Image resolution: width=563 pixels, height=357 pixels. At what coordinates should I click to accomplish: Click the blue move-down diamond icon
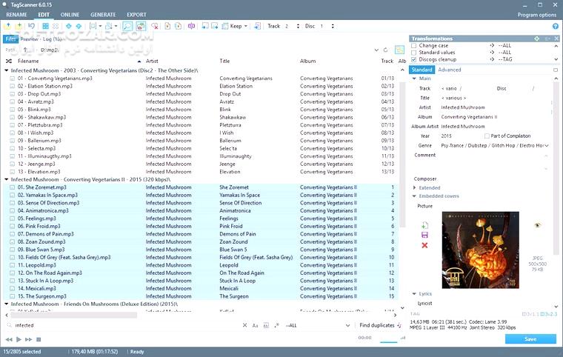click(x=79, y=26)
